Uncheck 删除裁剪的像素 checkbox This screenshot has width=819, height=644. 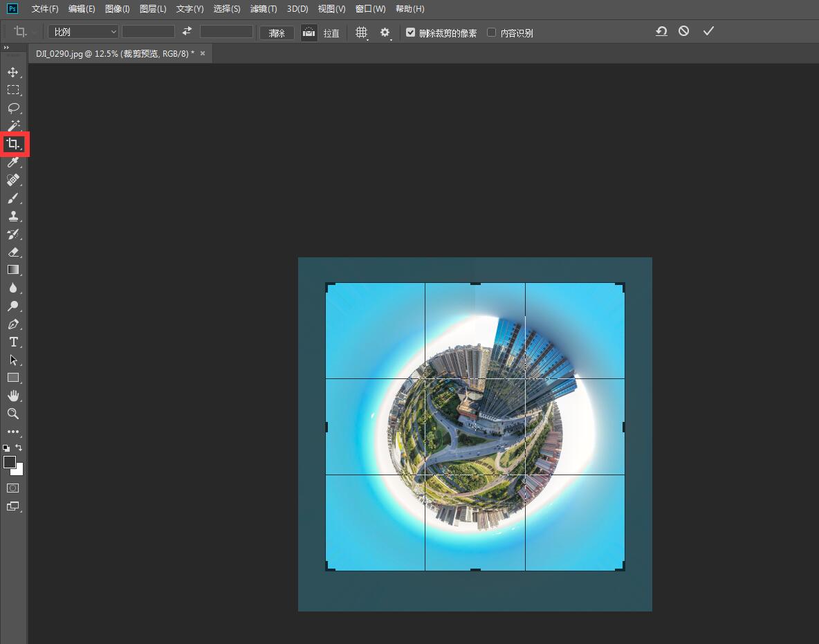pos(411,33)
